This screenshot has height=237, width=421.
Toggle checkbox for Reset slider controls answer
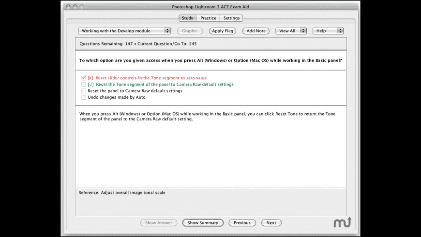point(84,78)
